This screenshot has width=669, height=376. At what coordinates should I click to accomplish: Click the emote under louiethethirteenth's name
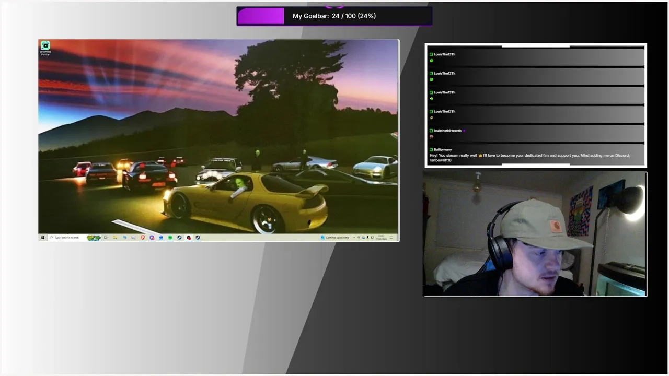(431, 137)
